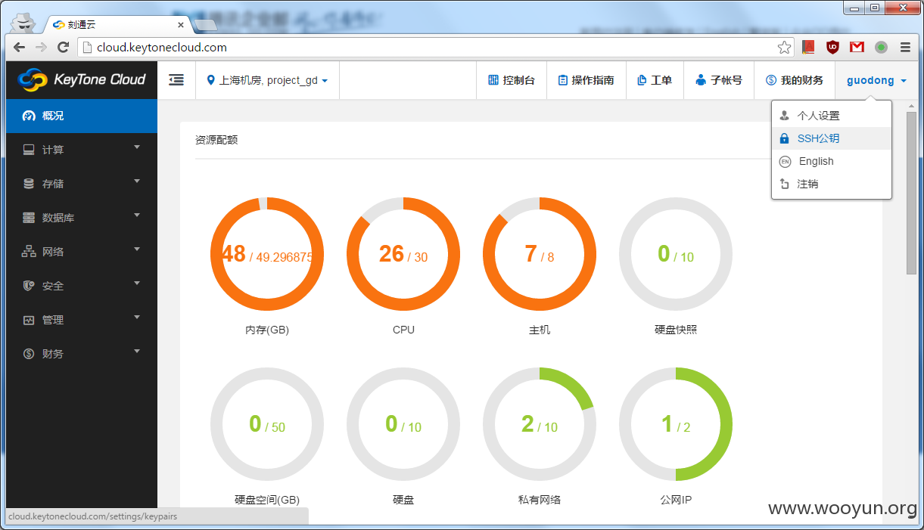The height and width of the screenshot is (530, 924).
Task: Click the 硬盘快照 quota ring
Action: click(676, 254)
